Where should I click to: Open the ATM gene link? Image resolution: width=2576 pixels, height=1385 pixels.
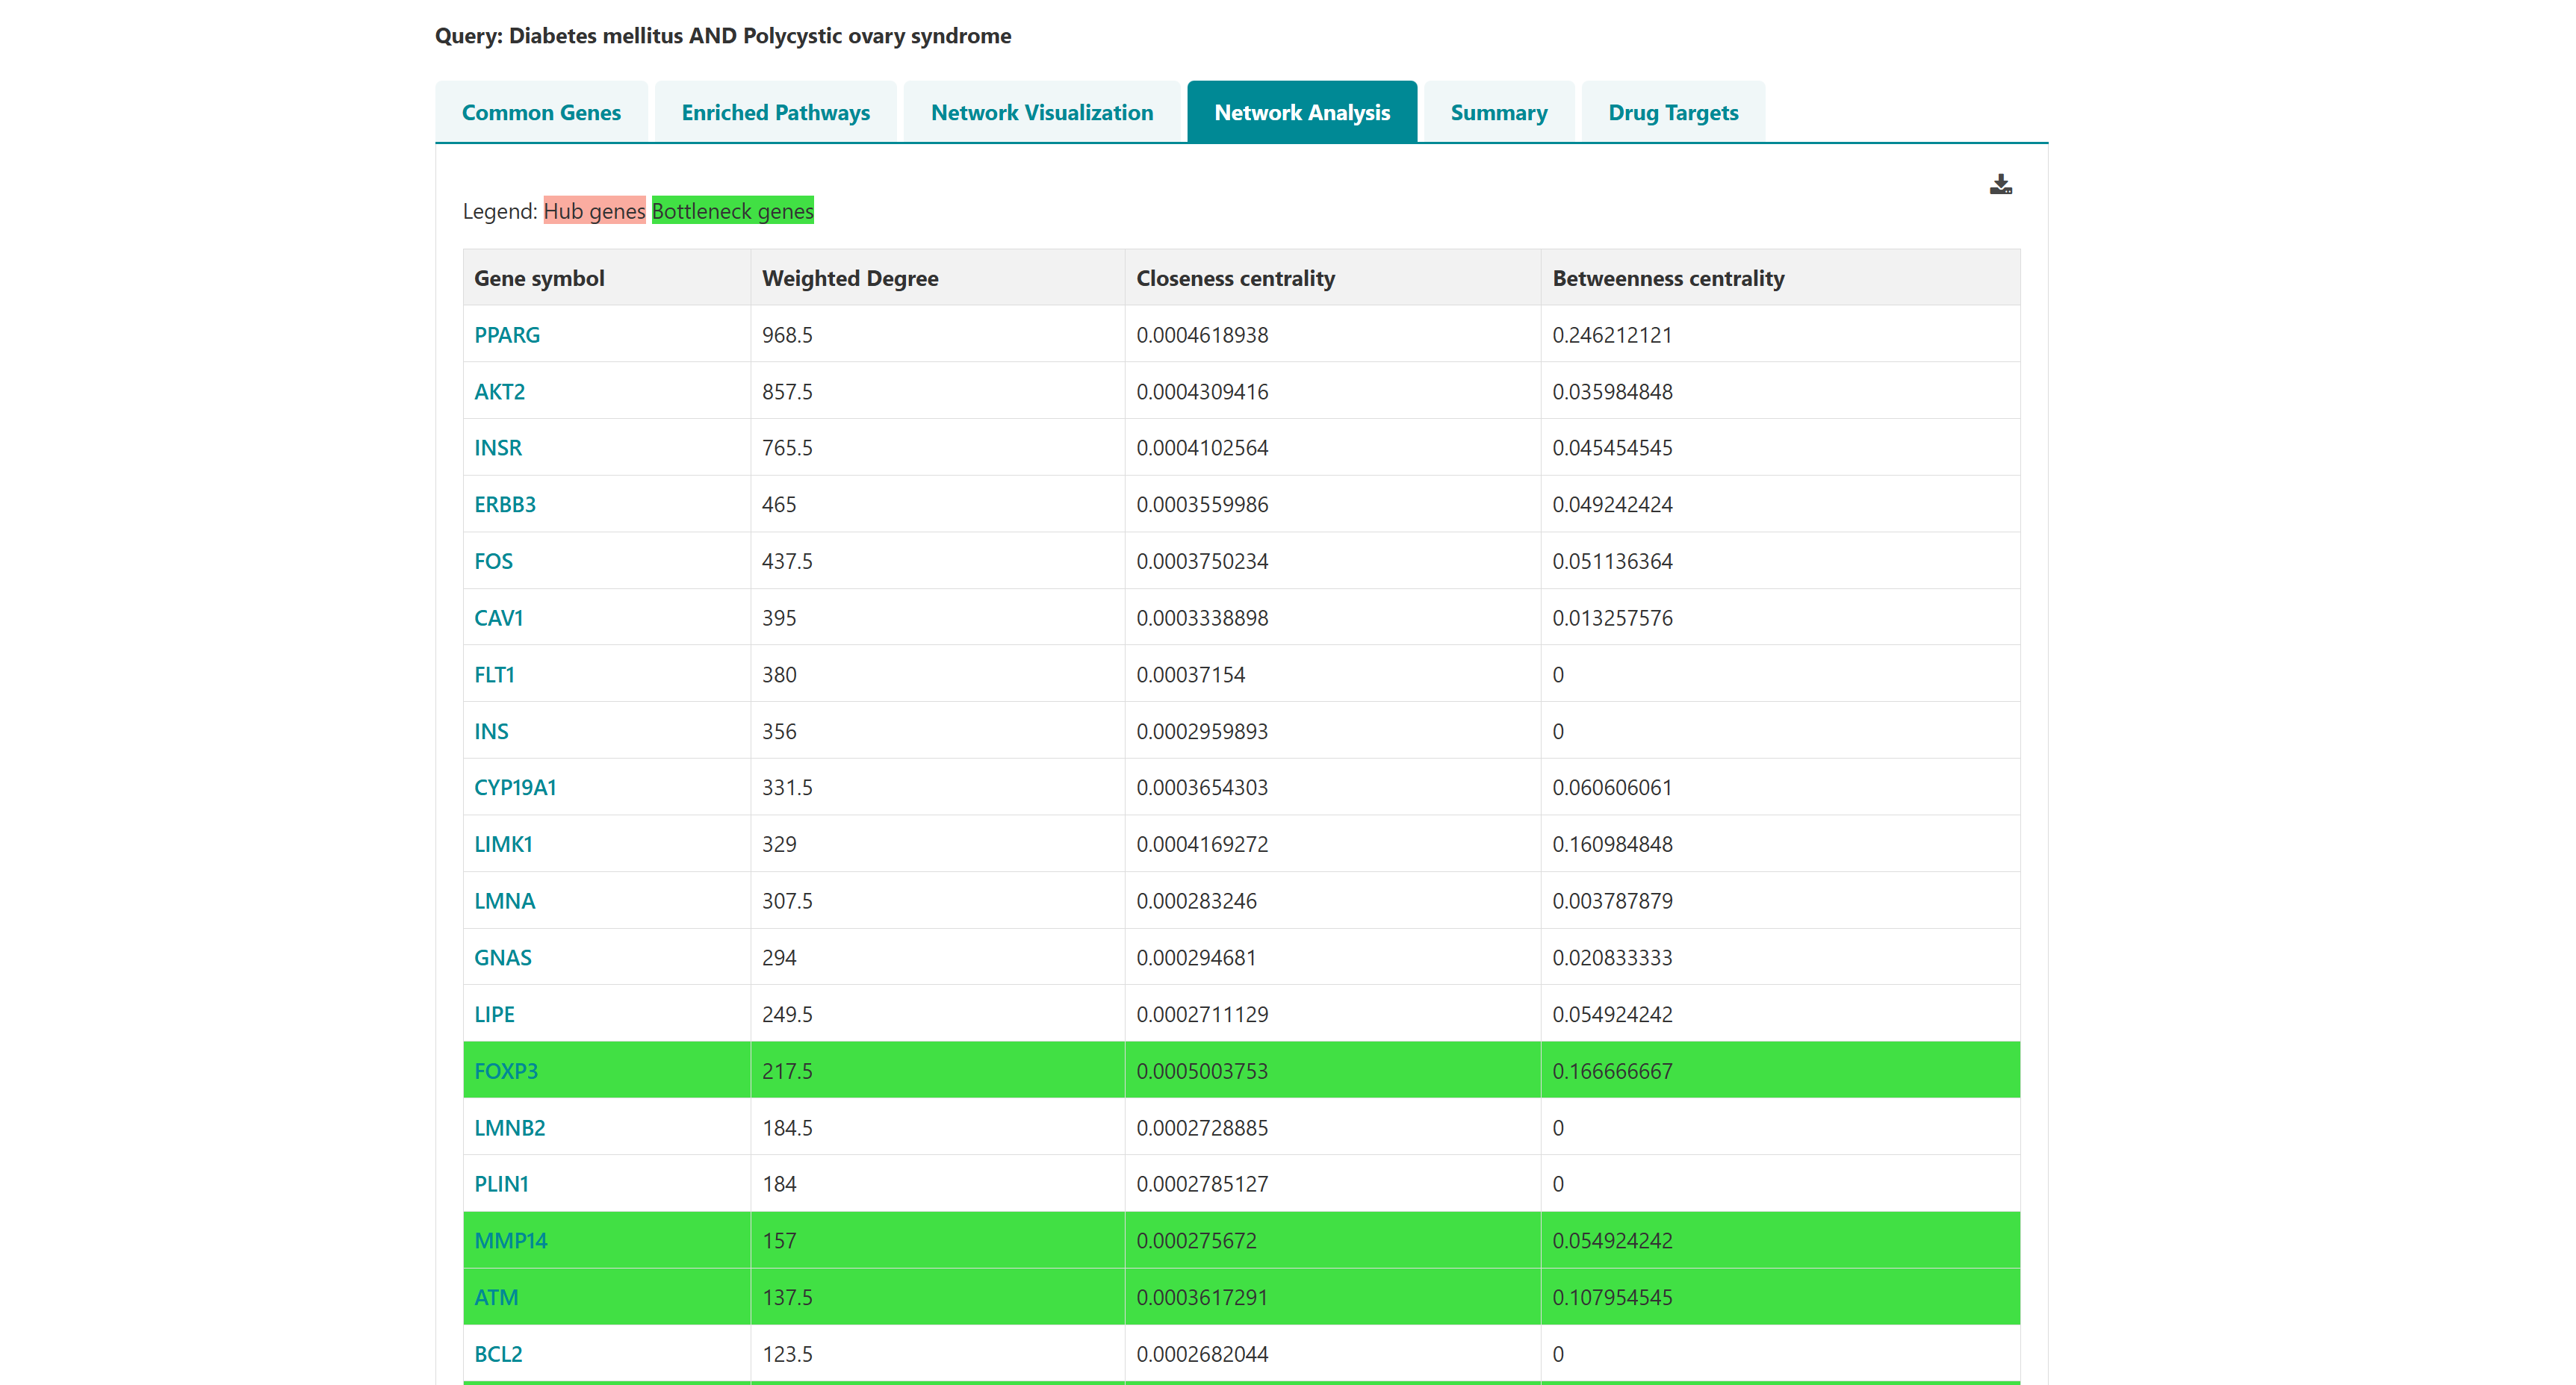pos(495,1298)
